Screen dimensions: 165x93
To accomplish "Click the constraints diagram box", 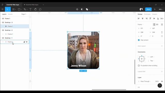I will tap(142, 59).
